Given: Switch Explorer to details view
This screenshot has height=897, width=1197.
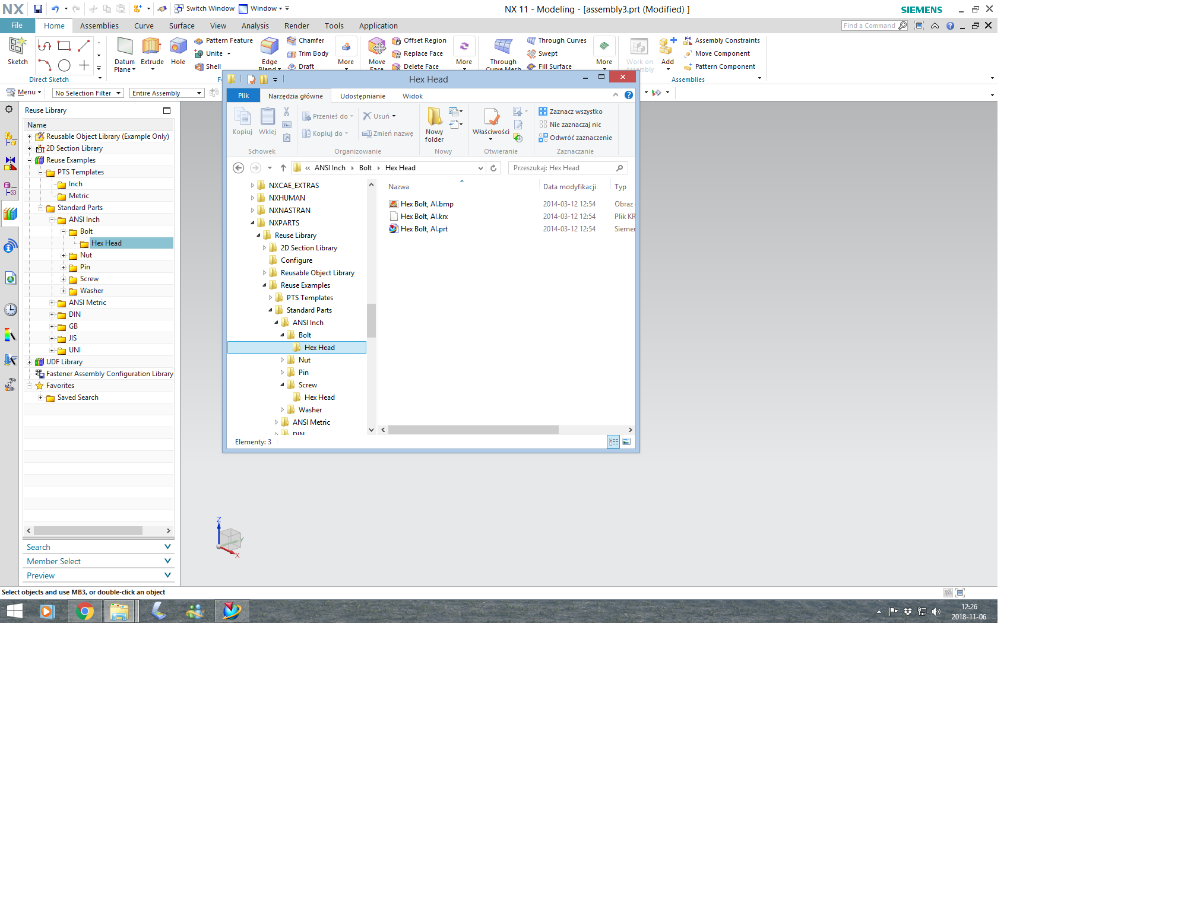Looking at the screenshot, I should coord(613,441).
